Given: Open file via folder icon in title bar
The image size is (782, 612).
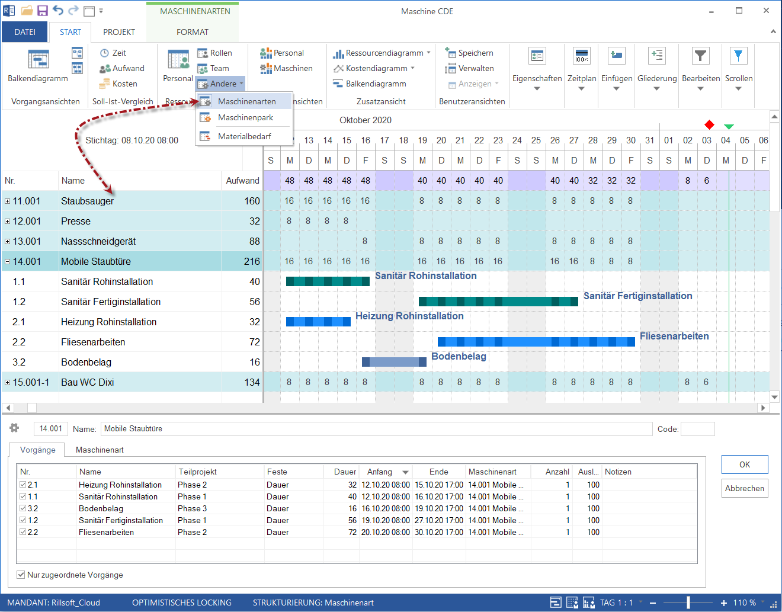Looking at the screenshot, I should click(27, 11).
